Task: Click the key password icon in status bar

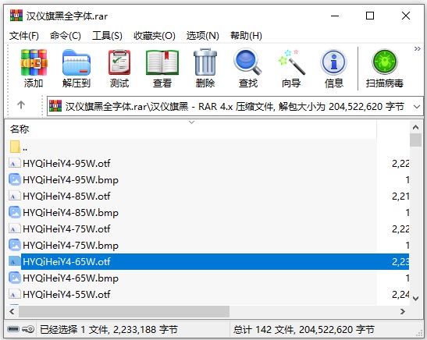Action: tap(28, 329)
